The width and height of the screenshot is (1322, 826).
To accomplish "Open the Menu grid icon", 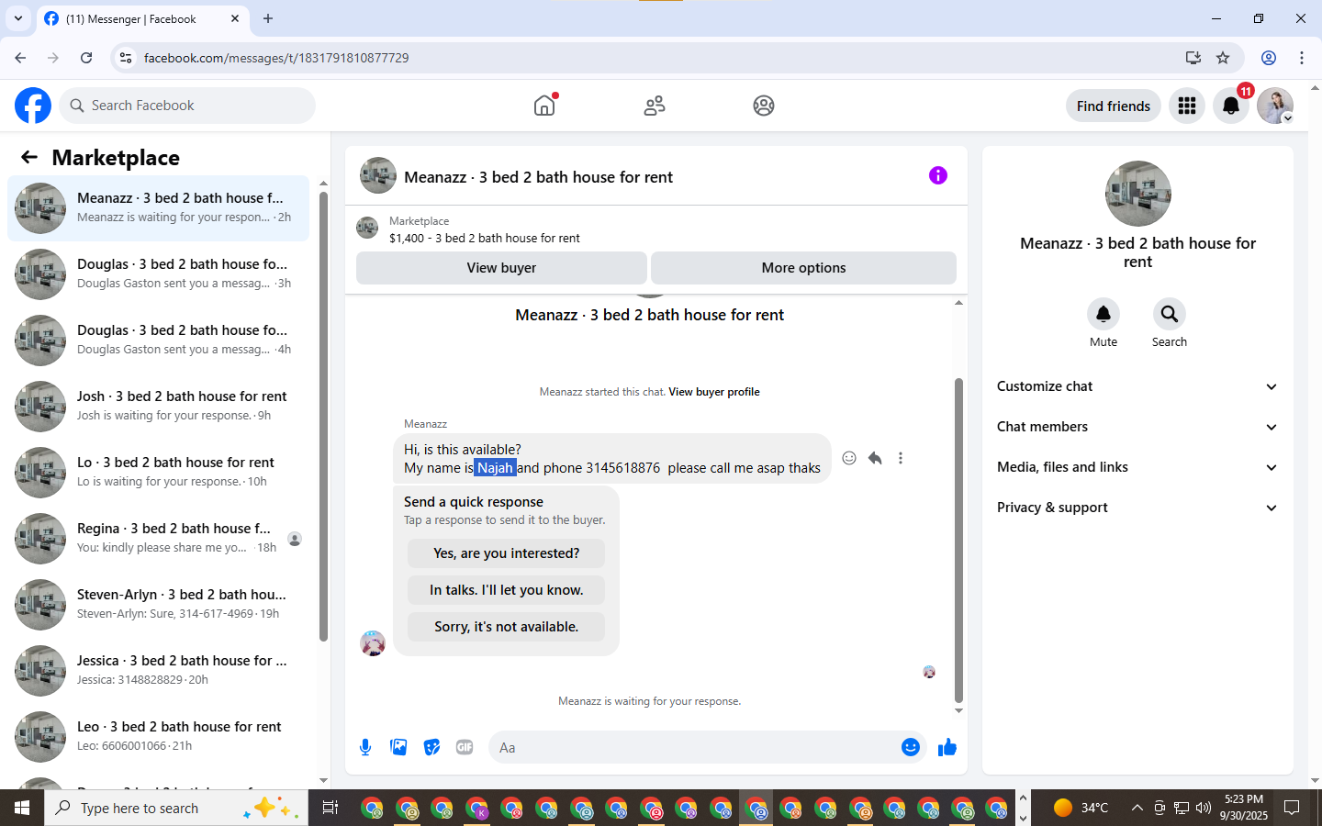I will 1187,106.
